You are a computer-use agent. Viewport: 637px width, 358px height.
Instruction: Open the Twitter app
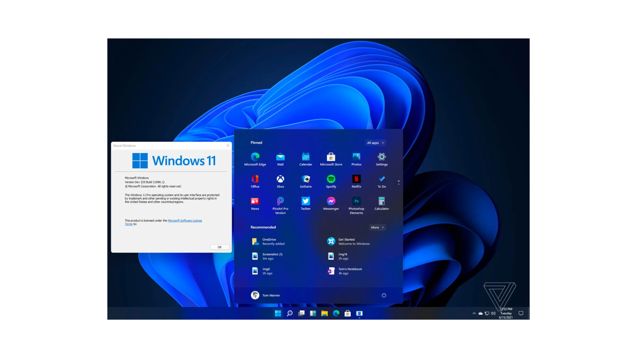click(x=306, y=204)
